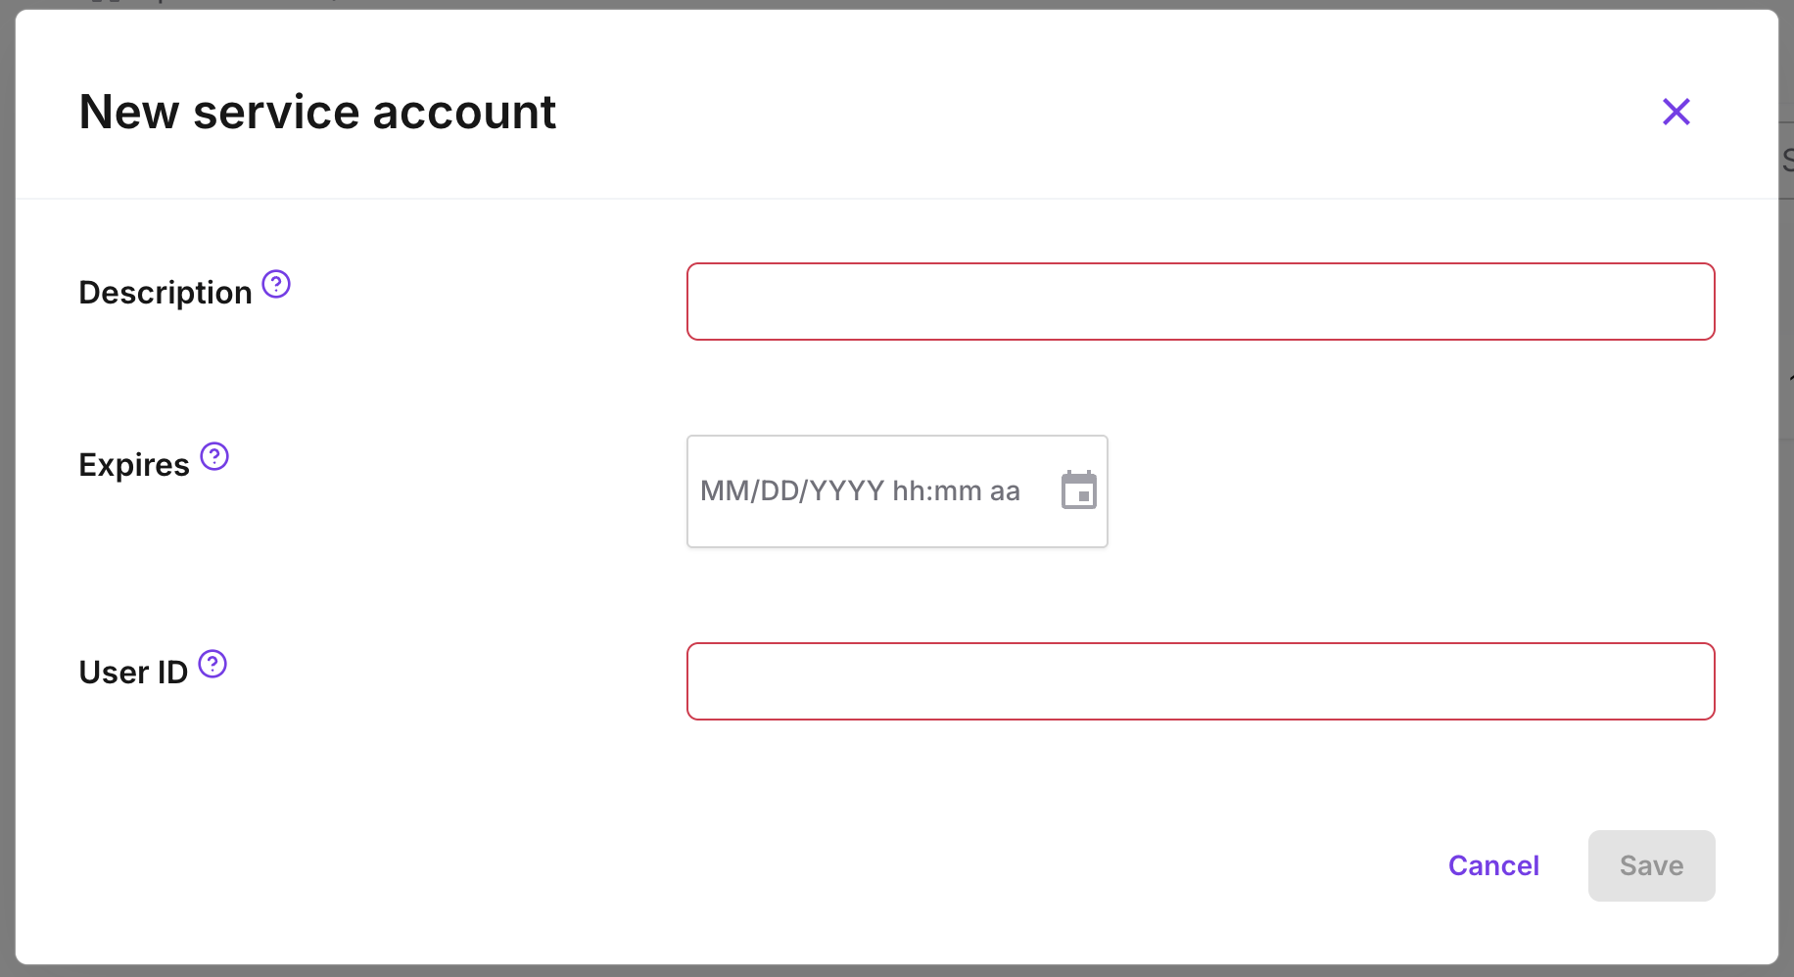Click the calendar icon in the Expires input

point(1078,490)
